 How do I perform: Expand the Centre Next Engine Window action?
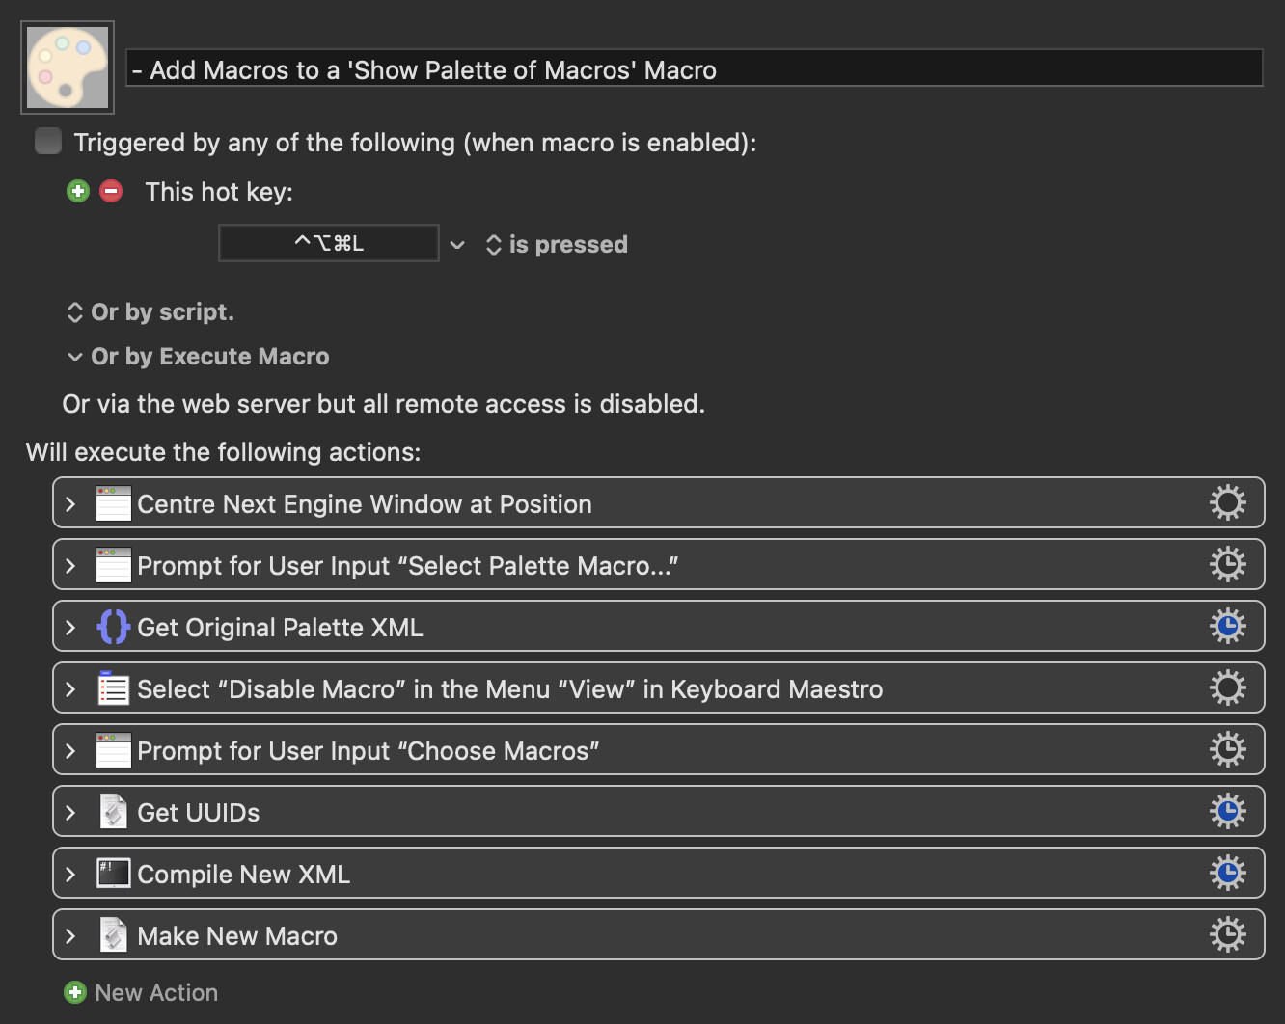(x=70, y=503)
